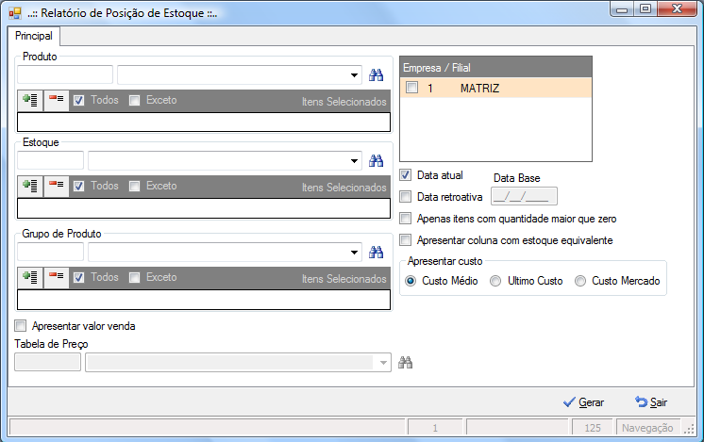Click the Grupo de Produto selected items list box

click(x=204, y=300)
